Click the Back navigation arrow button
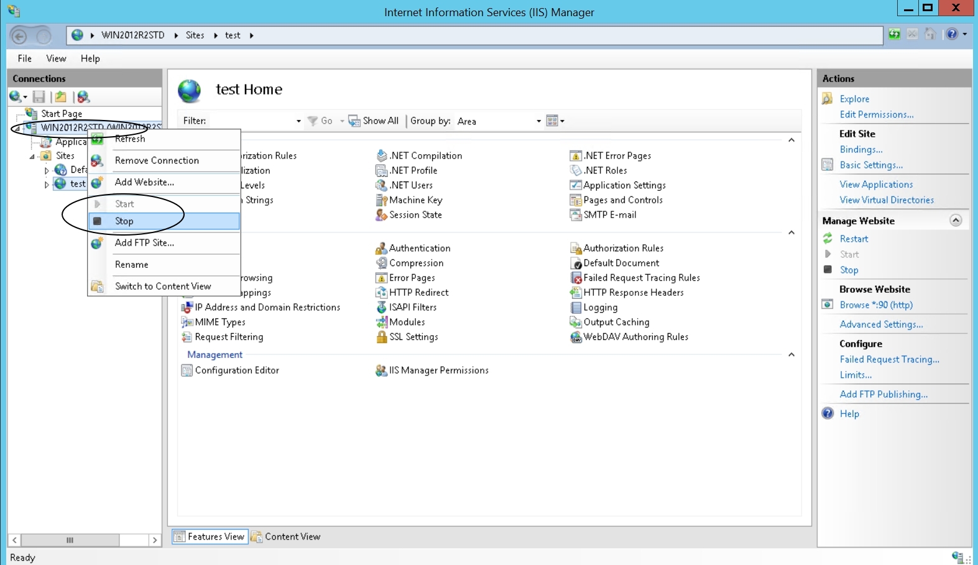The image size is (978, 565). click(19, 36)
